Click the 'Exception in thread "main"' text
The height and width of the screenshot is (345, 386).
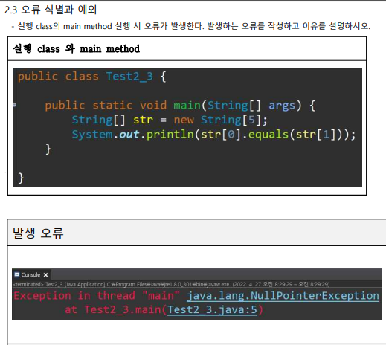pos(97,296)
